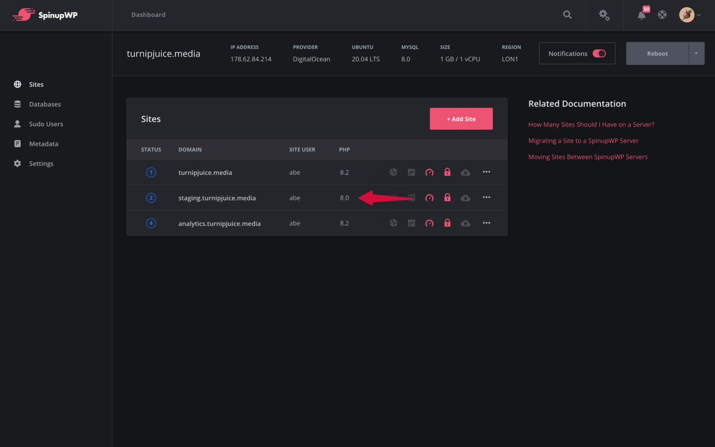Click the site health pulse icon for analytics.turnipjuice.media
Viewport: 715px width, 447px height.
[x=393, y=223]
